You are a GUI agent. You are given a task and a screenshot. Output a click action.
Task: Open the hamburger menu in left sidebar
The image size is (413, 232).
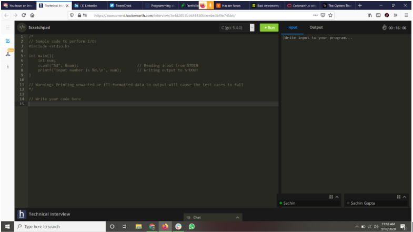click(x=7, y=27)
